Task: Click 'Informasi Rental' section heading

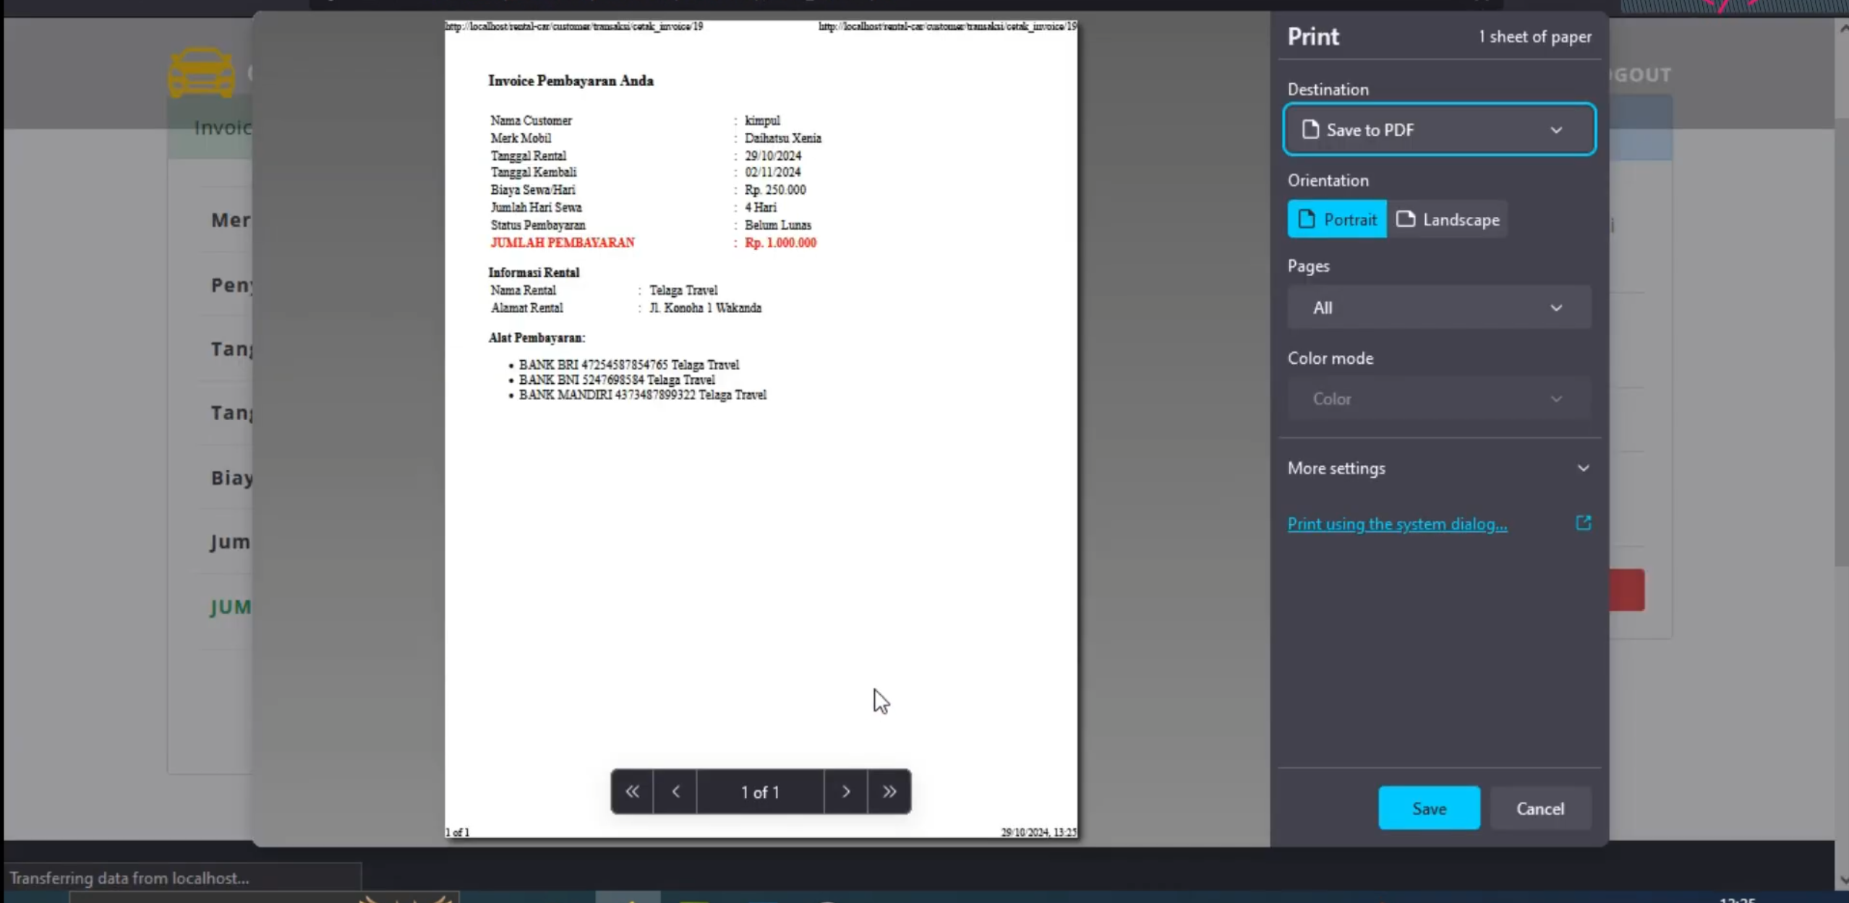Action: click(x=534, y=273)
